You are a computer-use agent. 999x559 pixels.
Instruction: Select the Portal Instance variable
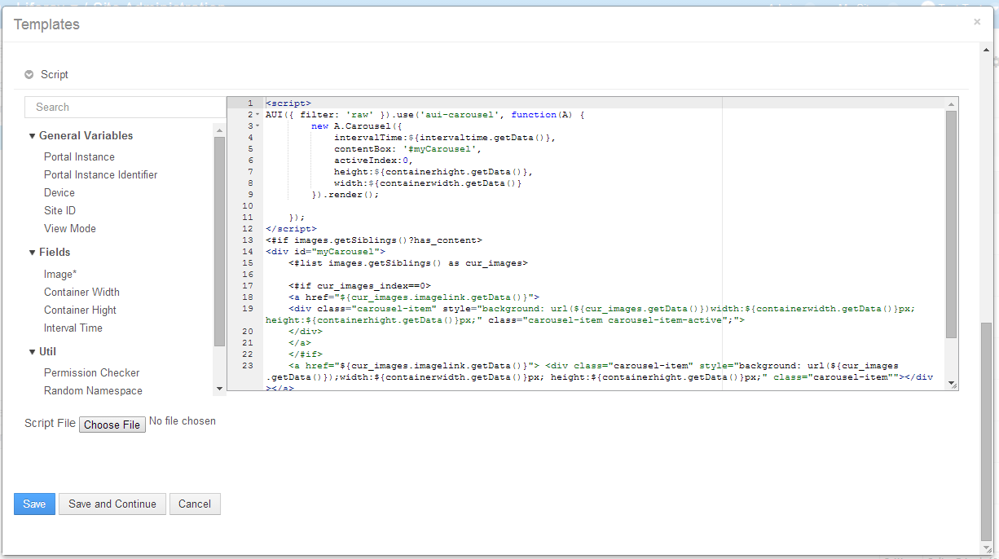pyautogui.click(x=79, y=156)
